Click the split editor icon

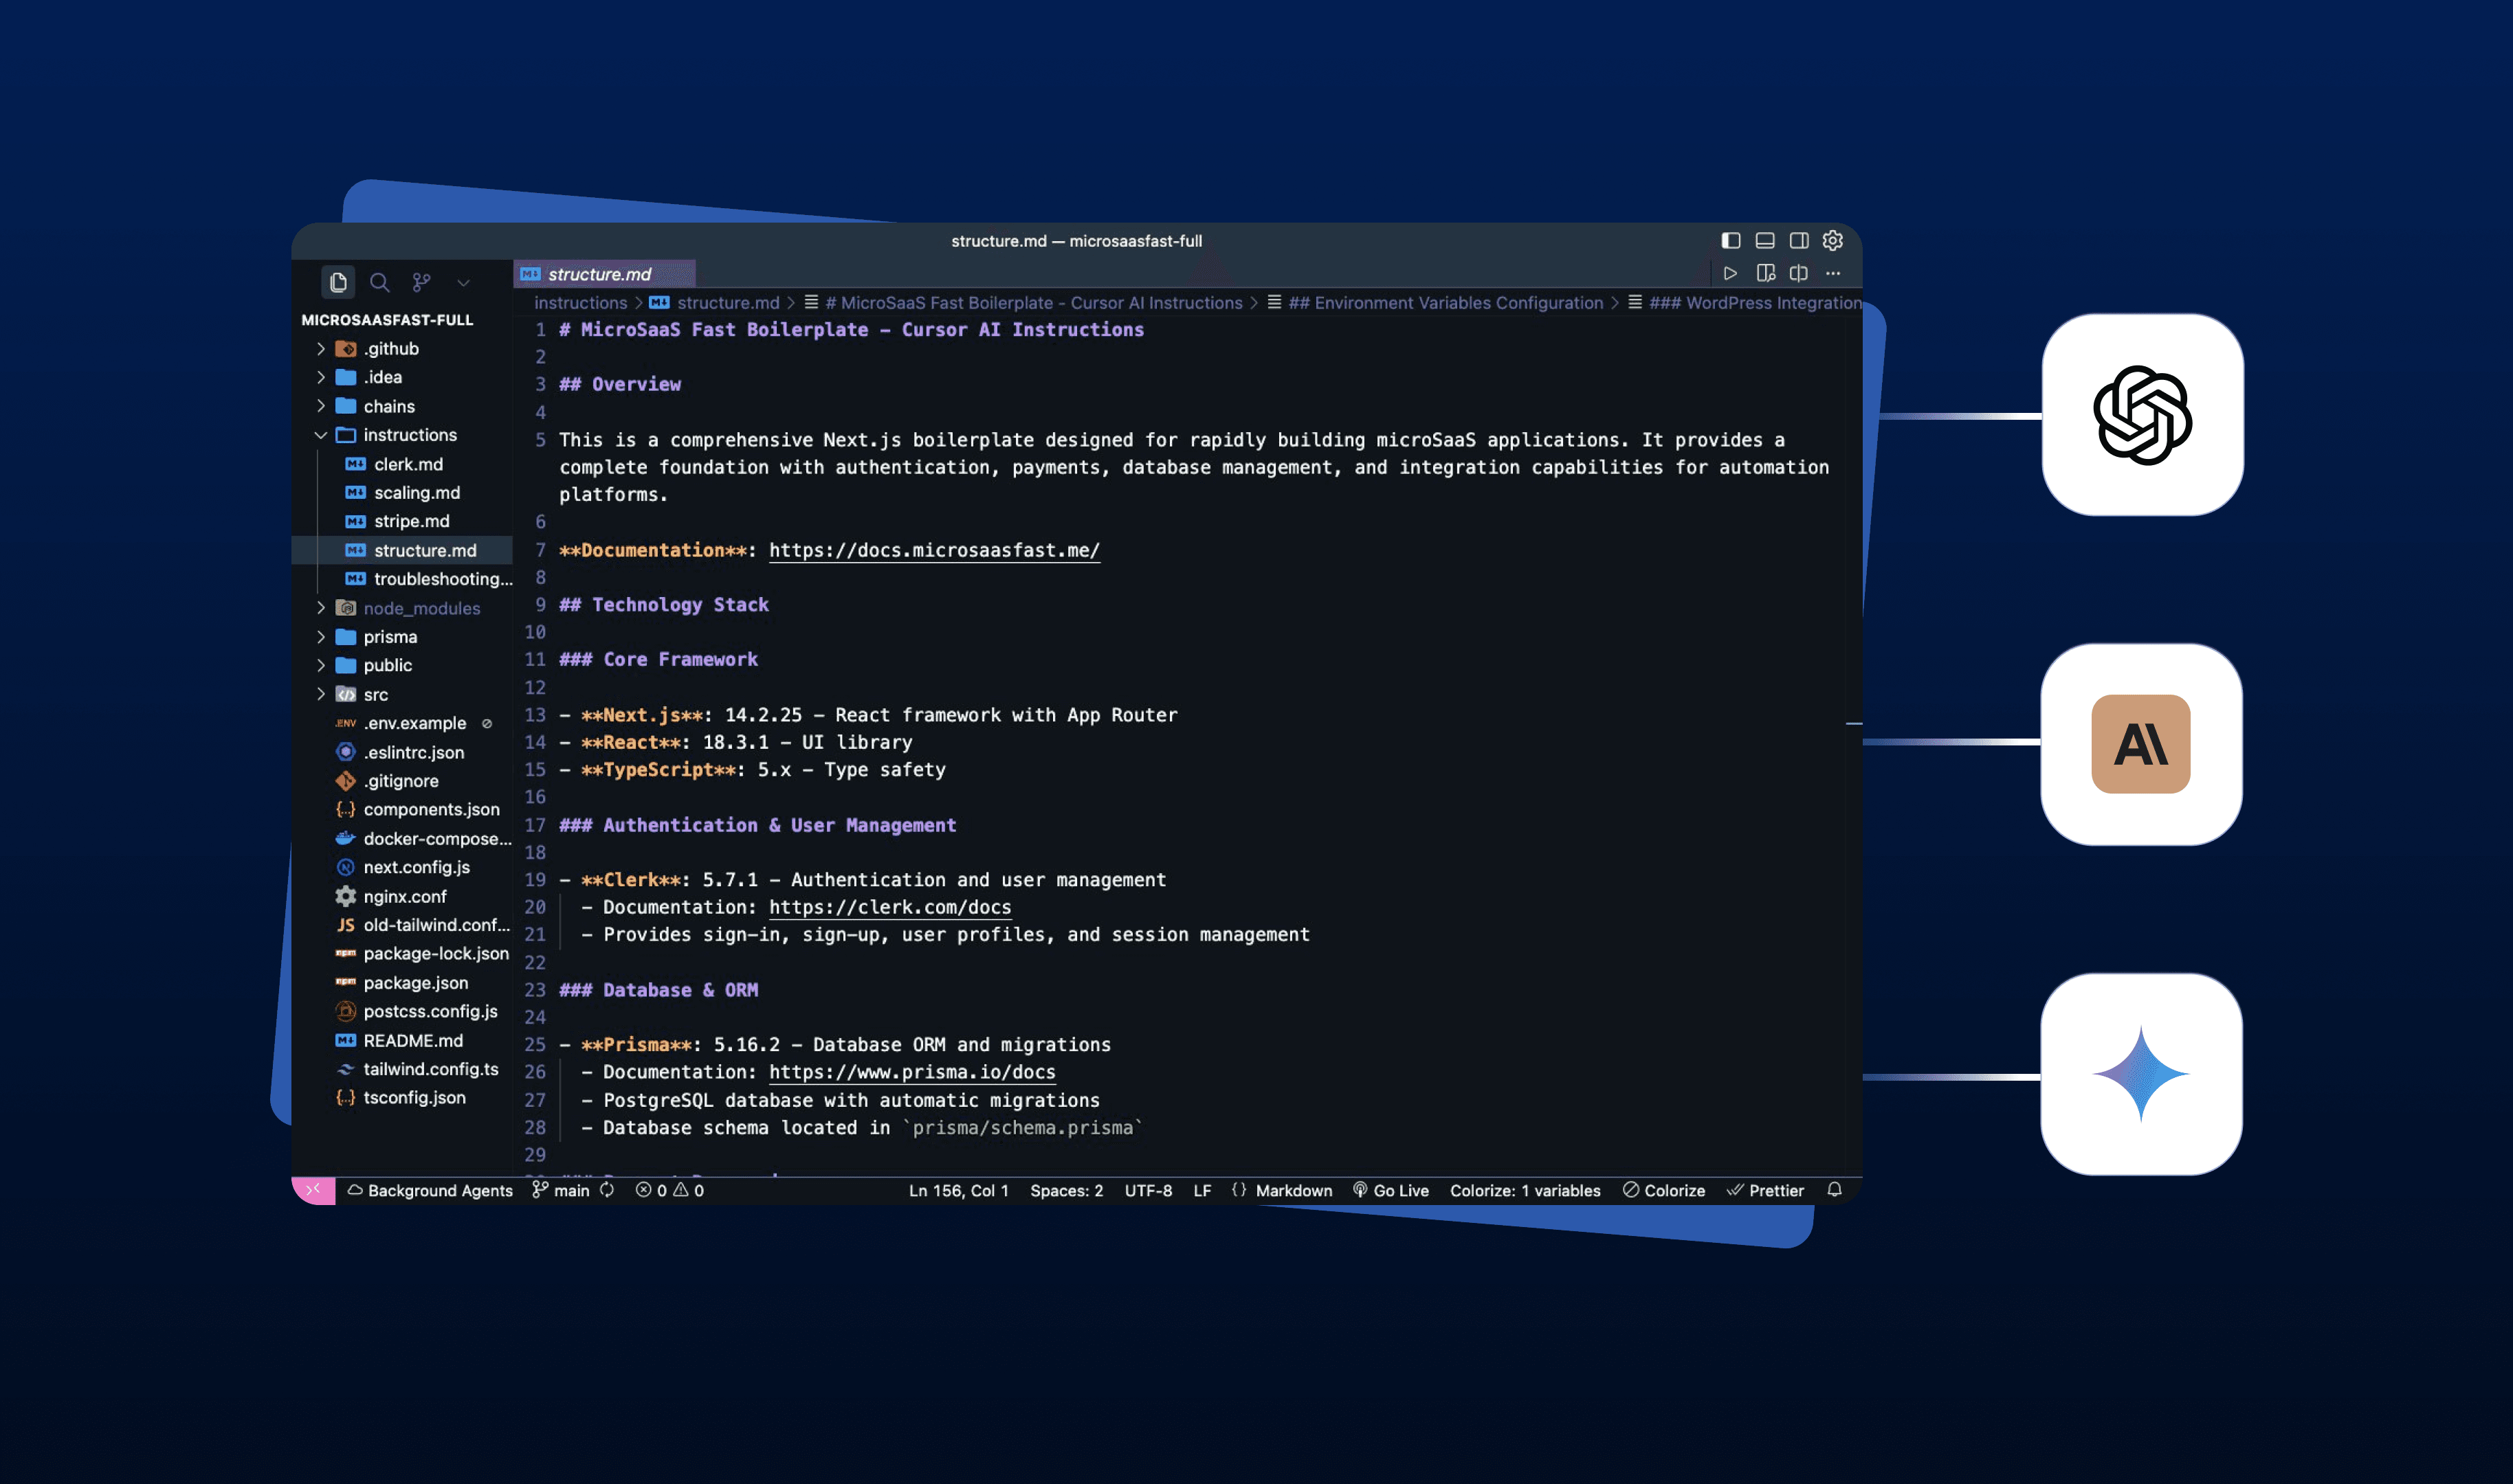1800,272
